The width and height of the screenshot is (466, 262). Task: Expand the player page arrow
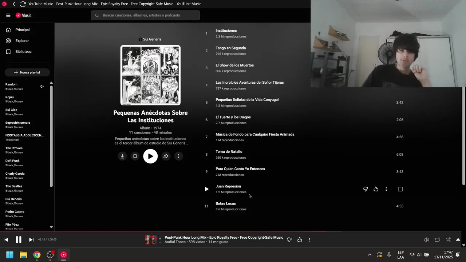pyautogui.click(x=458, y=239)
